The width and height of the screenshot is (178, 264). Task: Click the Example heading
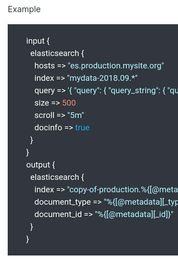24,9
